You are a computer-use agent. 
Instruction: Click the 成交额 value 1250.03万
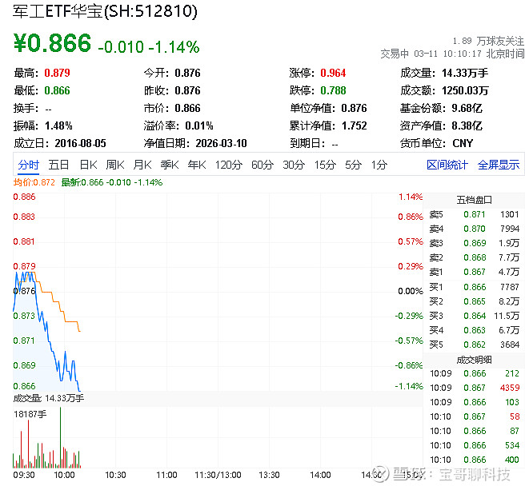tap(465, 90)
